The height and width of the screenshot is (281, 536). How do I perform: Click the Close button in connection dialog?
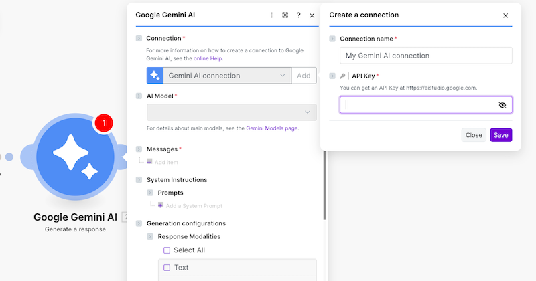coord(474,135)
